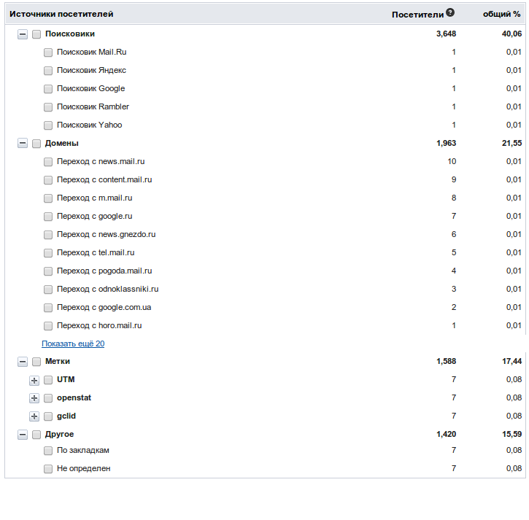529x520 pixels.
Task: Click the Не определен row label
Action: (x=83, y=468)
